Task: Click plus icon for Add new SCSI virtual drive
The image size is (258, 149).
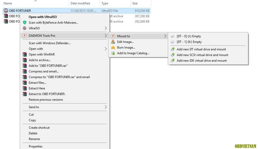Action: (173, 55)
